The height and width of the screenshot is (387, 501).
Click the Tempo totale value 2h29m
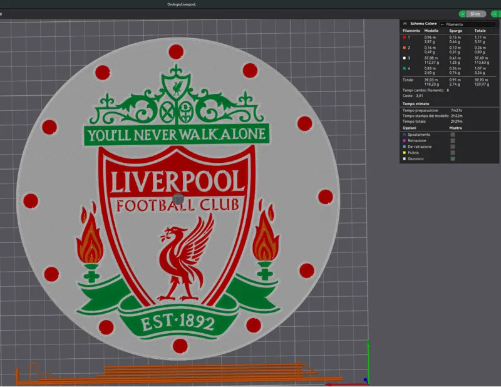(457, 121)
